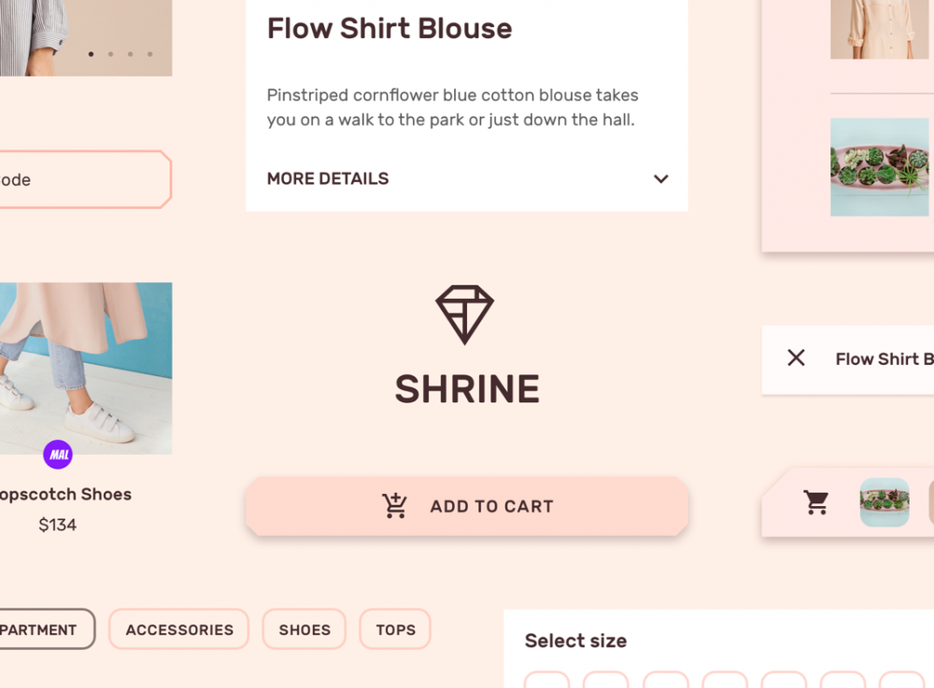Image resolution: width=934 pixels, height=688 pixels.
Task: Click the MORE DETAILS label
Action: coord(328,178)
